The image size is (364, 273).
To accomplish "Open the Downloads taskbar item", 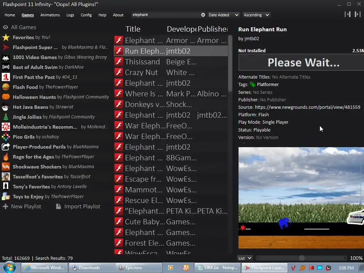I will click(92, 268).
